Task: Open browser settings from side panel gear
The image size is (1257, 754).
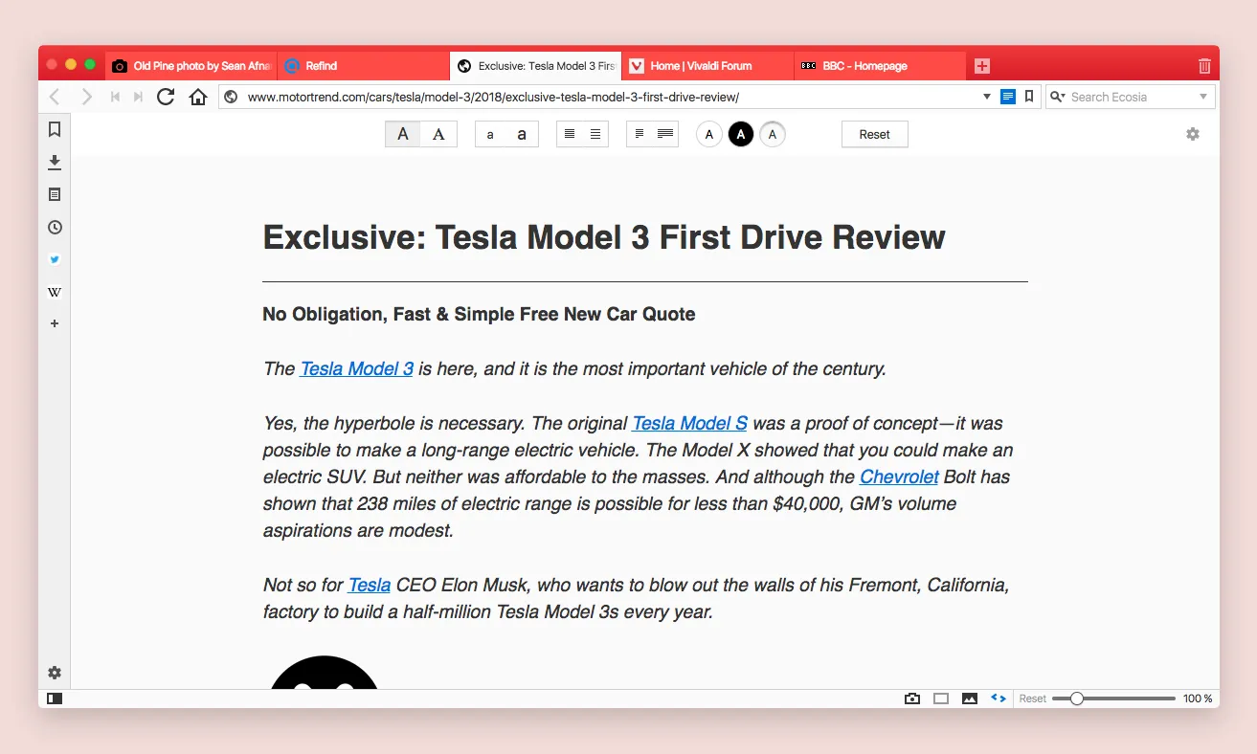Action: coord(55,673)
